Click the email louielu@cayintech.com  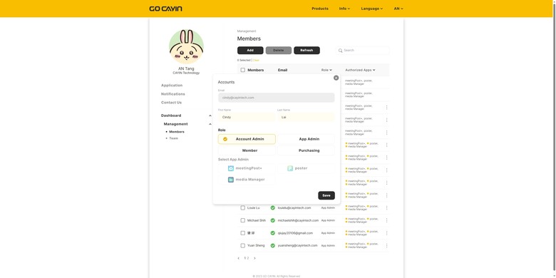(294, 208)
